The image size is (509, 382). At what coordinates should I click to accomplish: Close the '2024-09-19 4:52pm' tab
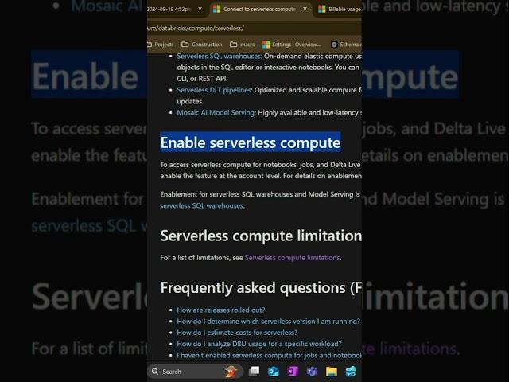(x=200, y=9)
